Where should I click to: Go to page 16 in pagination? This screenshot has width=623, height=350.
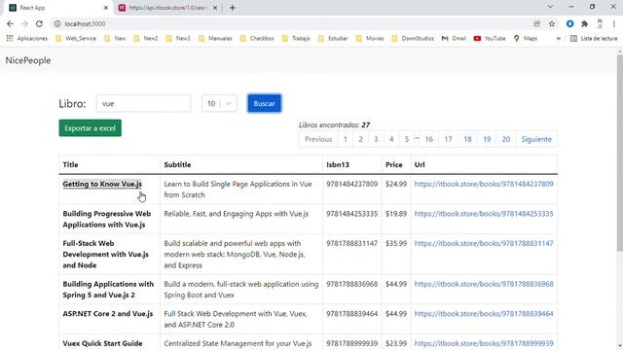[x=429, y=139]
